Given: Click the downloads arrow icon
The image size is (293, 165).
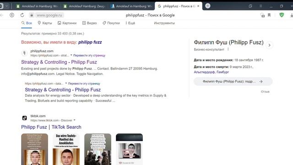Looking at the screenshot, I should pos(292,15).
